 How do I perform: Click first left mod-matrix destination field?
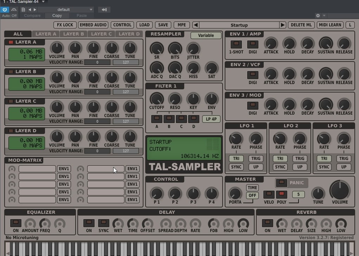tap(37, 169)
